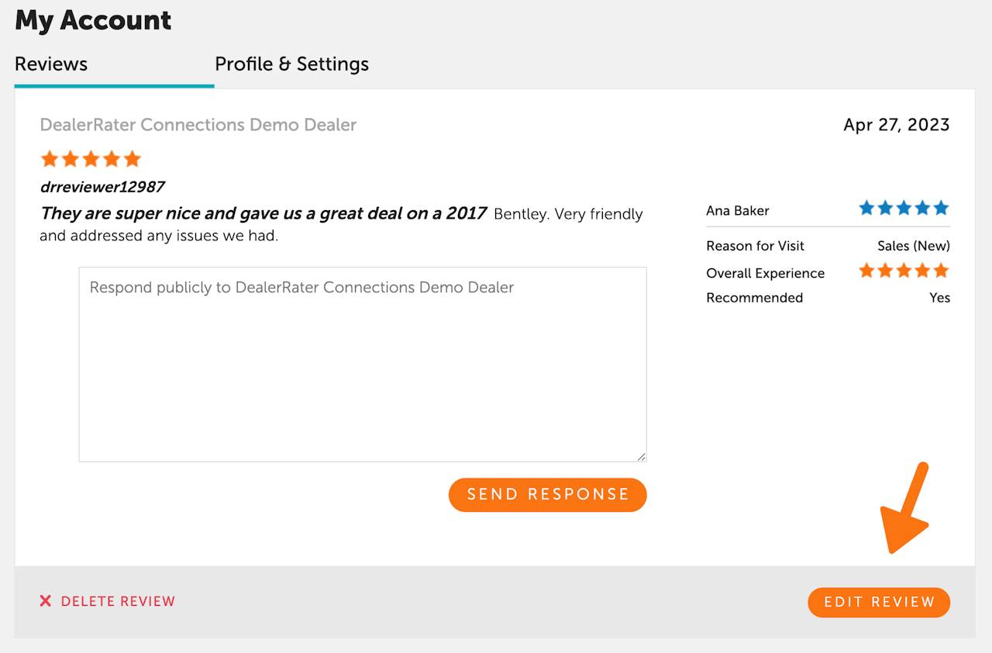Click into the public response text box
Viewport: 992px width, 653px height.
pos(362,365)
